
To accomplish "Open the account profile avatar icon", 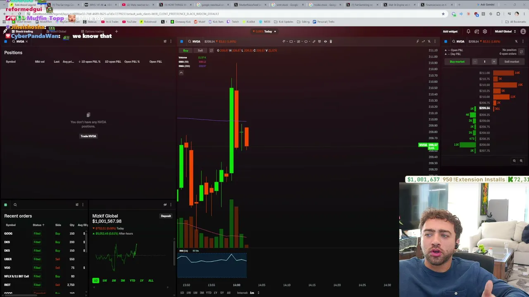I will (523, 31).
